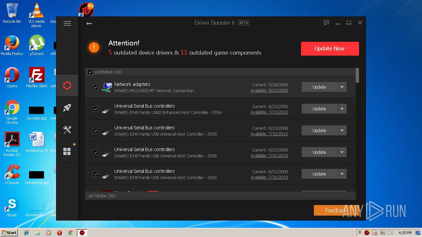Expand the UpToDate (38) section
The image size is (422, 237).
tap(220, 196)
